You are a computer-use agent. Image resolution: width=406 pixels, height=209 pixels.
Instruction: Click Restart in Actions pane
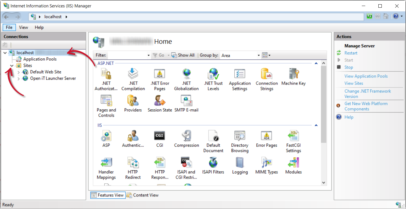click(351, 53)
